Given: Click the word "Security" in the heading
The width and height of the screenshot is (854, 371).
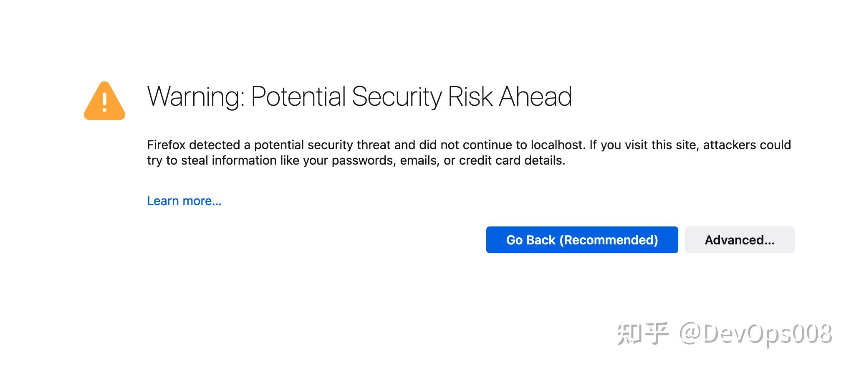Looking at the screenshot, I should coord(396,97).
